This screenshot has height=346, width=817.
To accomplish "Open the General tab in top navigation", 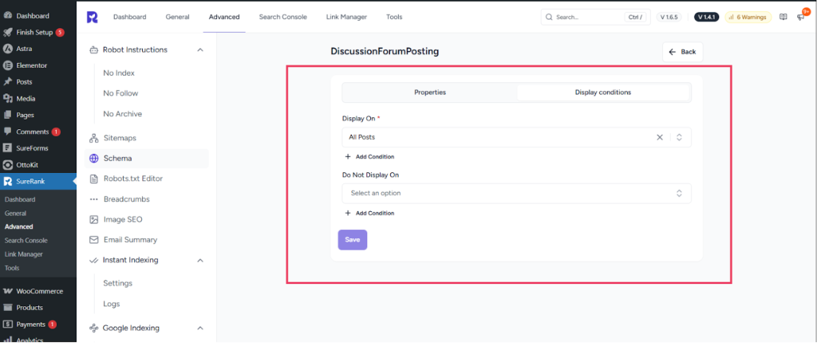I will (x=178, y=18).
